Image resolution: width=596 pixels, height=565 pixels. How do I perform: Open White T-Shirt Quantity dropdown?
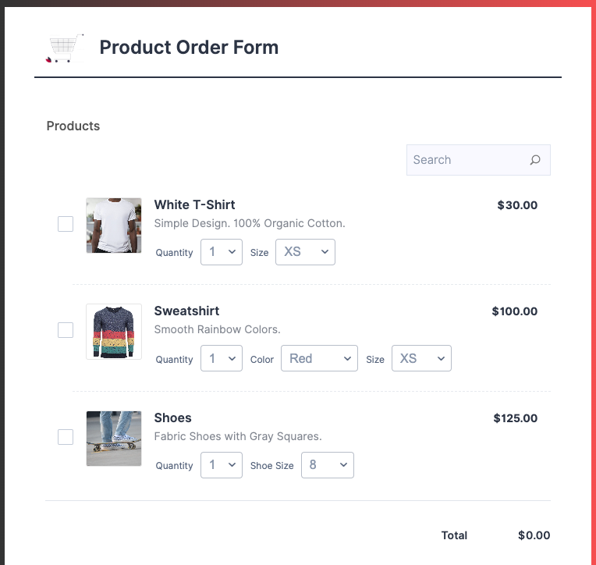pos(222,252)
